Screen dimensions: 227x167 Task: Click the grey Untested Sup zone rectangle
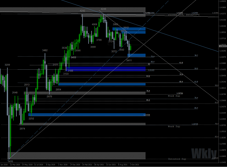click(x=76, y=156)
